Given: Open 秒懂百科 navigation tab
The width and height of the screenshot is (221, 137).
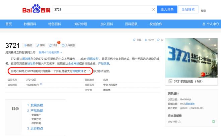Looking at the screenshot, I should [x=29, y=24].
